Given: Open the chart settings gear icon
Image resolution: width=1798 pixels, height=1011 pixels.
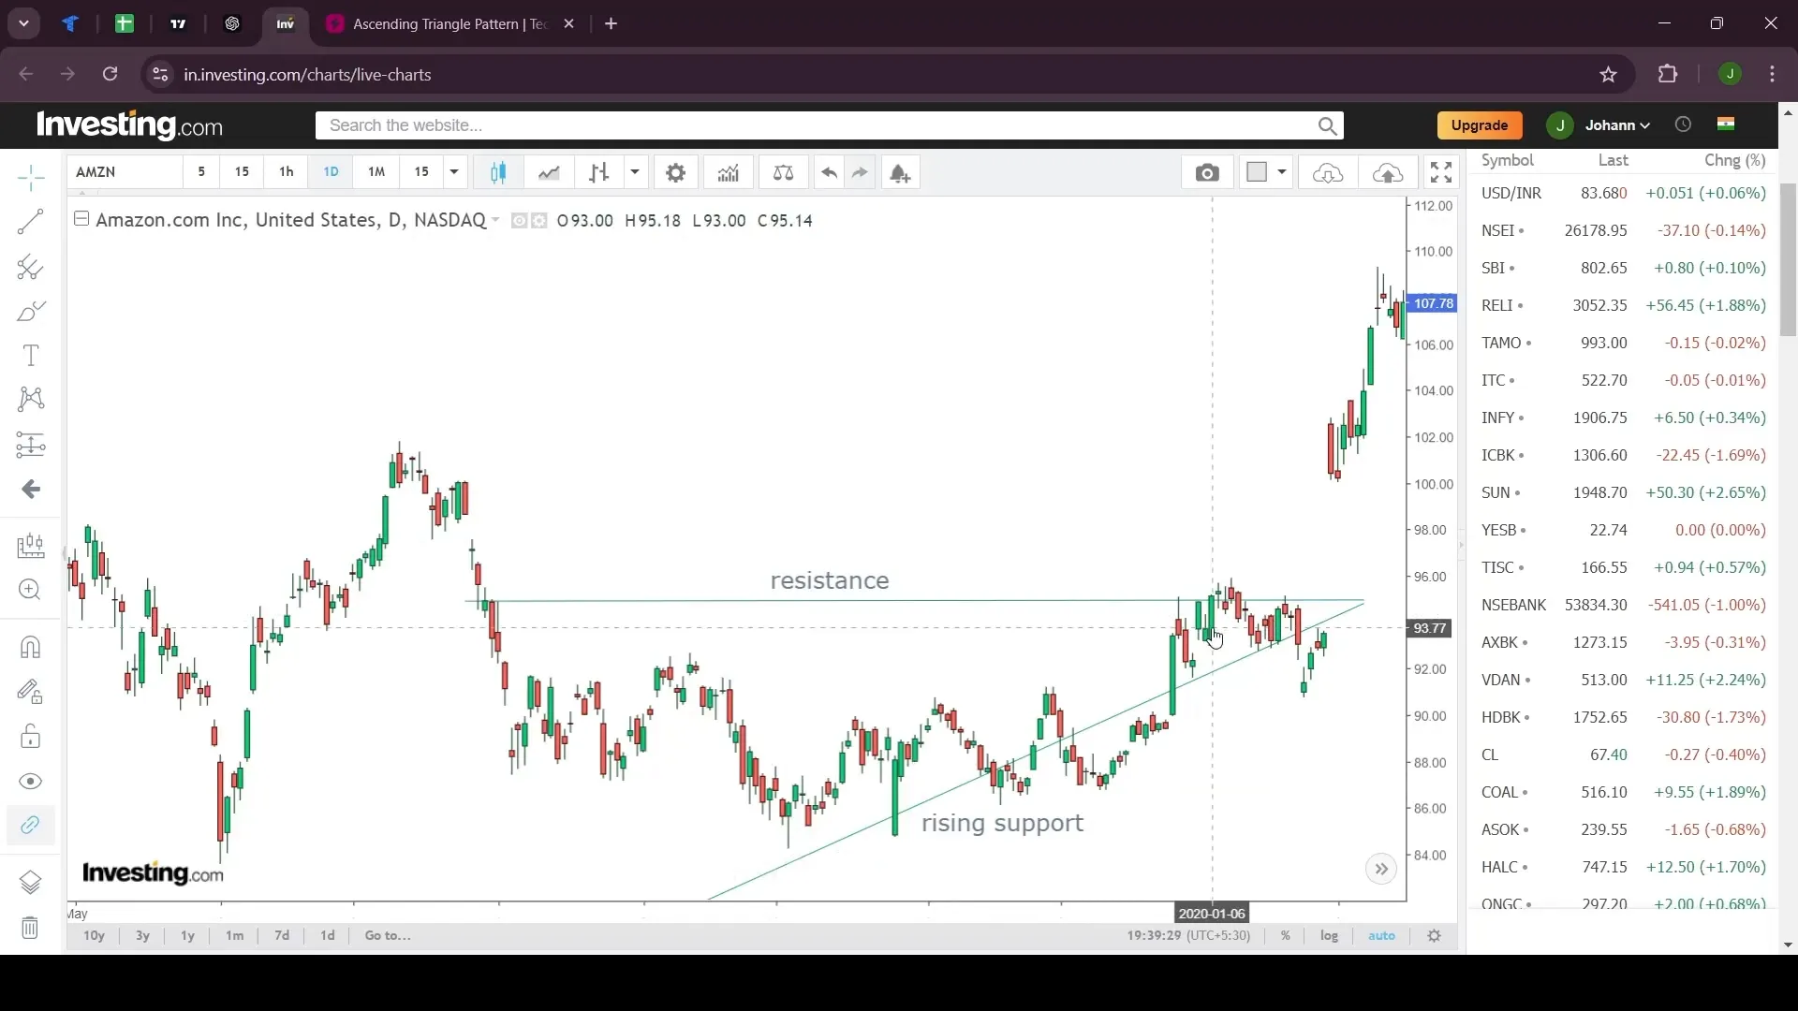Looking at the screenshot, I should pos(675,173).
